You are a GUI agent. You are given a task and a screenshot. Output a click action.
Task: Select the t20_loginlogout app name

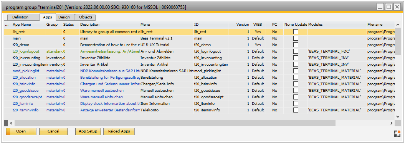tap(29, 51)
